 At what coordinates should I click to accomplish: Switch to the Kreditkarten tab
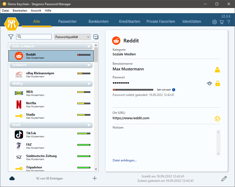129,21
